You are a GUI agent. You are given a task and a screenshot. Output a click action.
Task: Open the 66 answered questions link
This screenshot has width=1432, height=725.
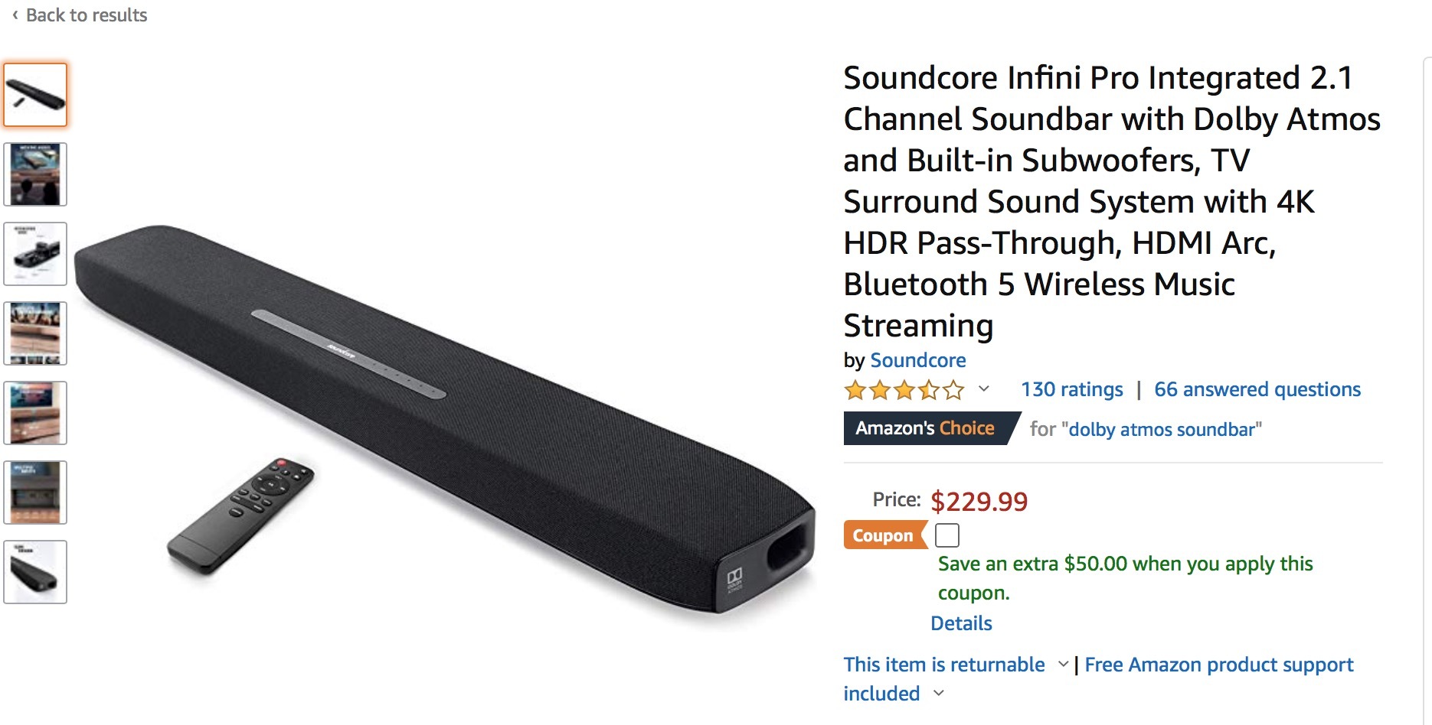click(x=1257, y=389)
